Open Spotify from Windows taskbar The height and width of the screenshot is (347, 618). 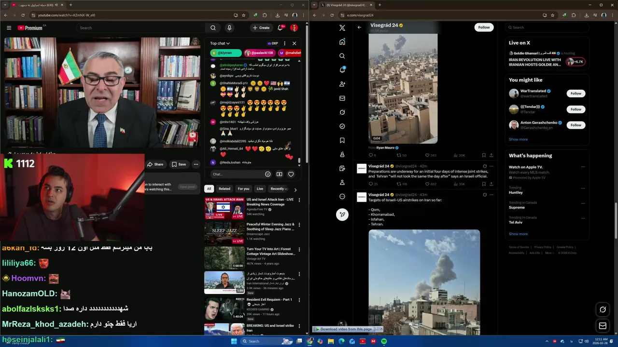[384, 341]
